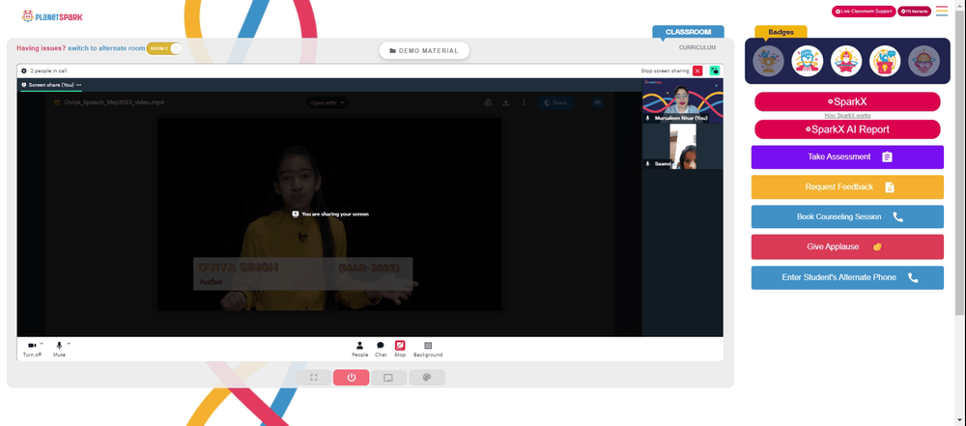Click the red power button to end class
Viewport: 966px width, 426px height.
click(352, 378)
